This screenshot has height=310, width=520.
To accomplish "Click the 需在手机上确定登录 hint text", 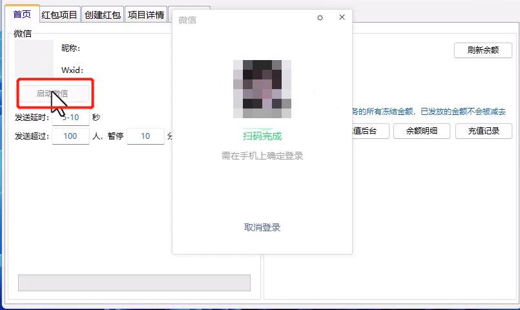I will point(262,156).
